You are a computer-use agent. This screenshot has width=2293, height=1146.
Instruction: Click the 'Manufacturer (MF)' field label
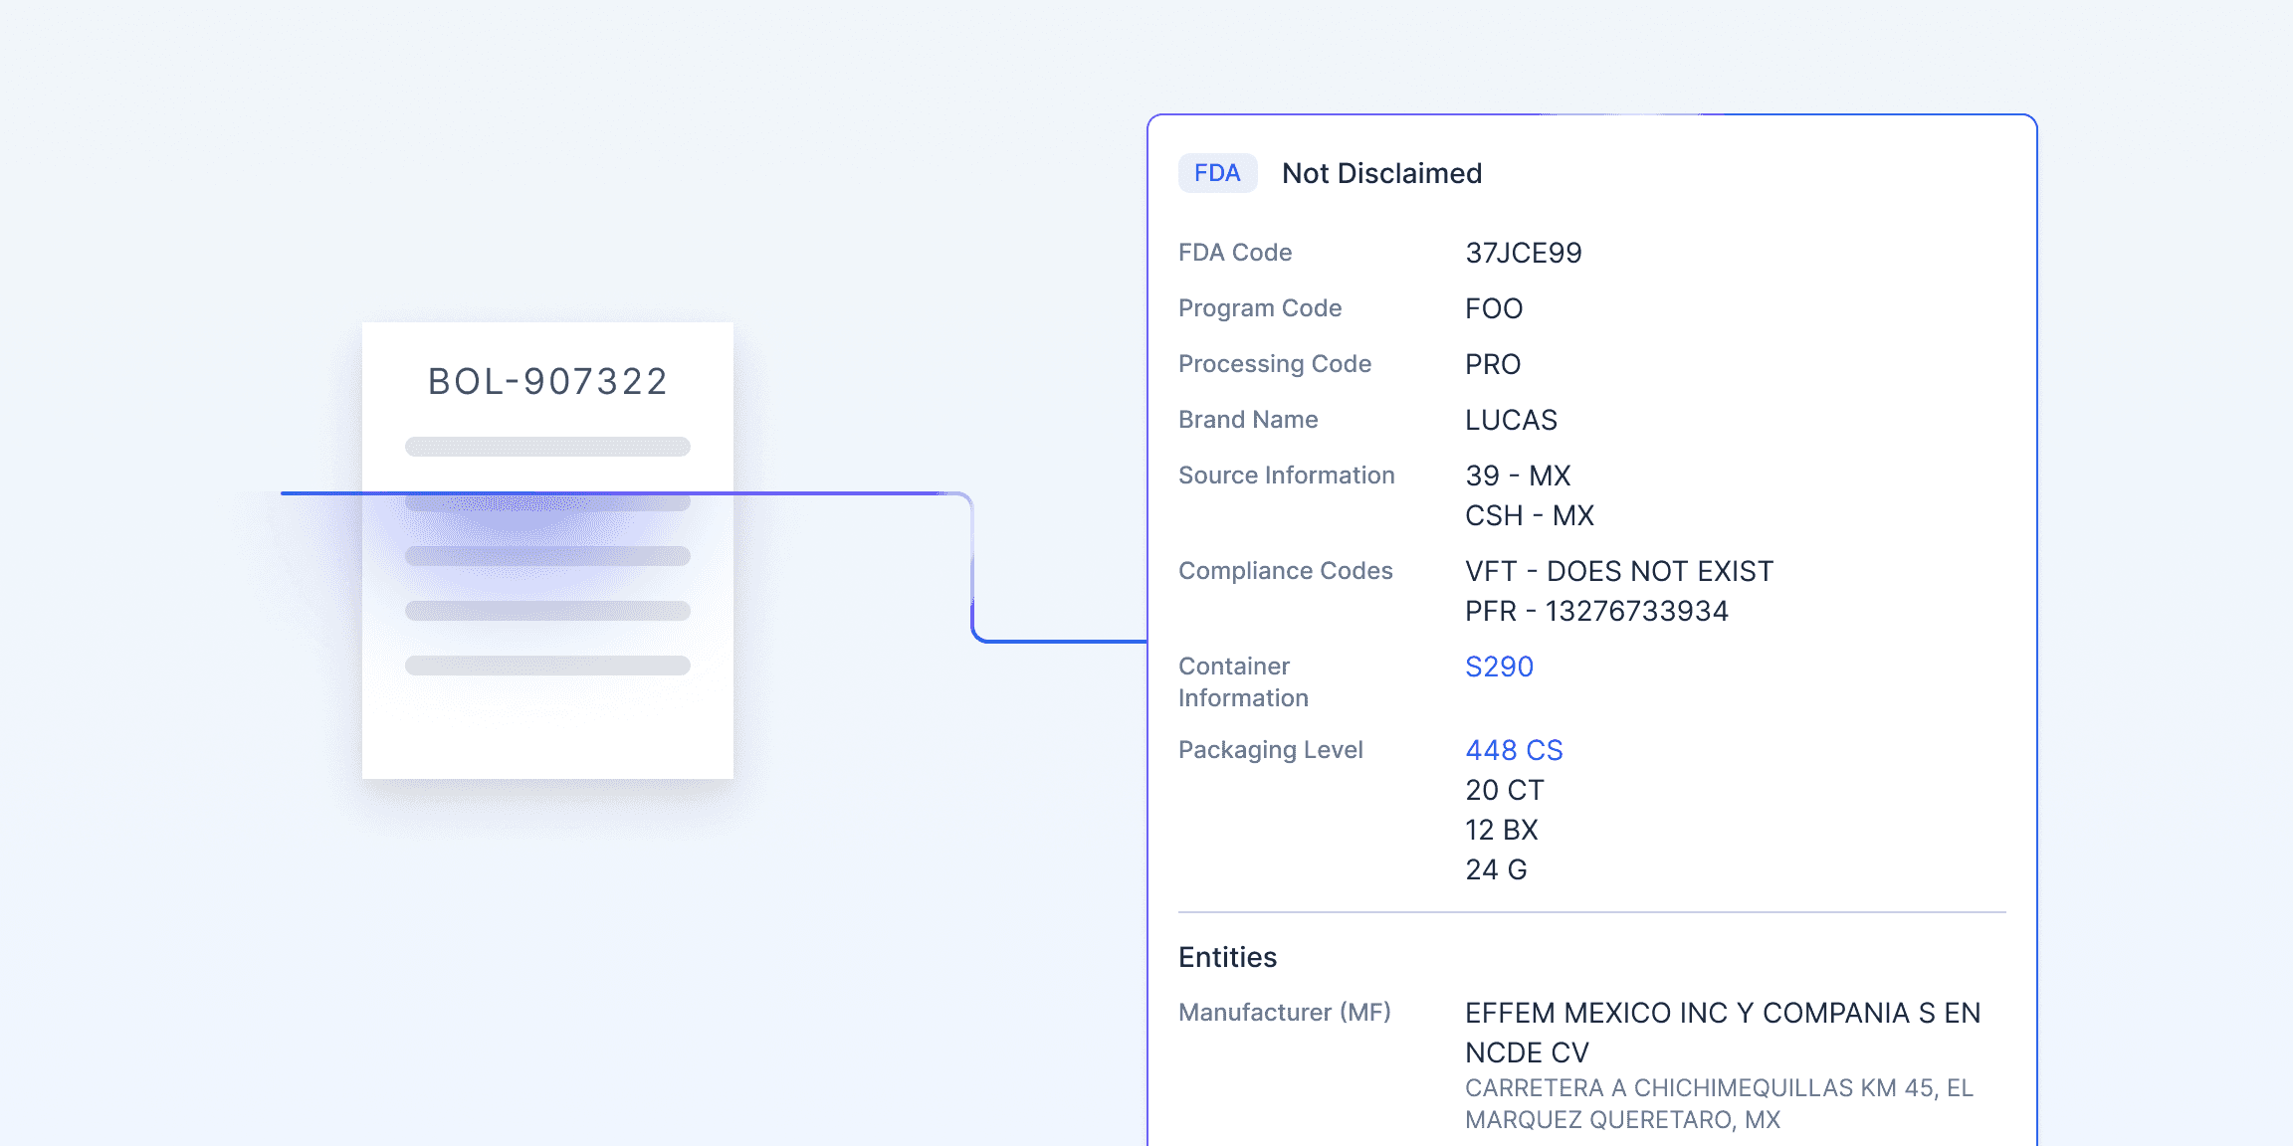1285,1013
